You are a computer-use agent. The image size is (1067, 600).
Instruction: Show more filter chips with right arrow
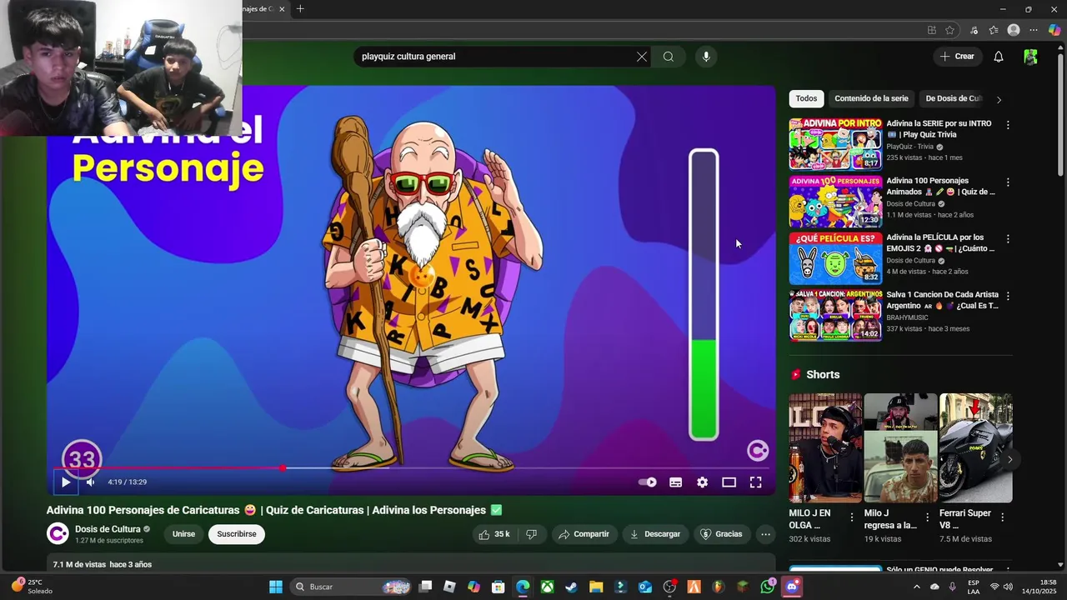click(x=999, y=99)
